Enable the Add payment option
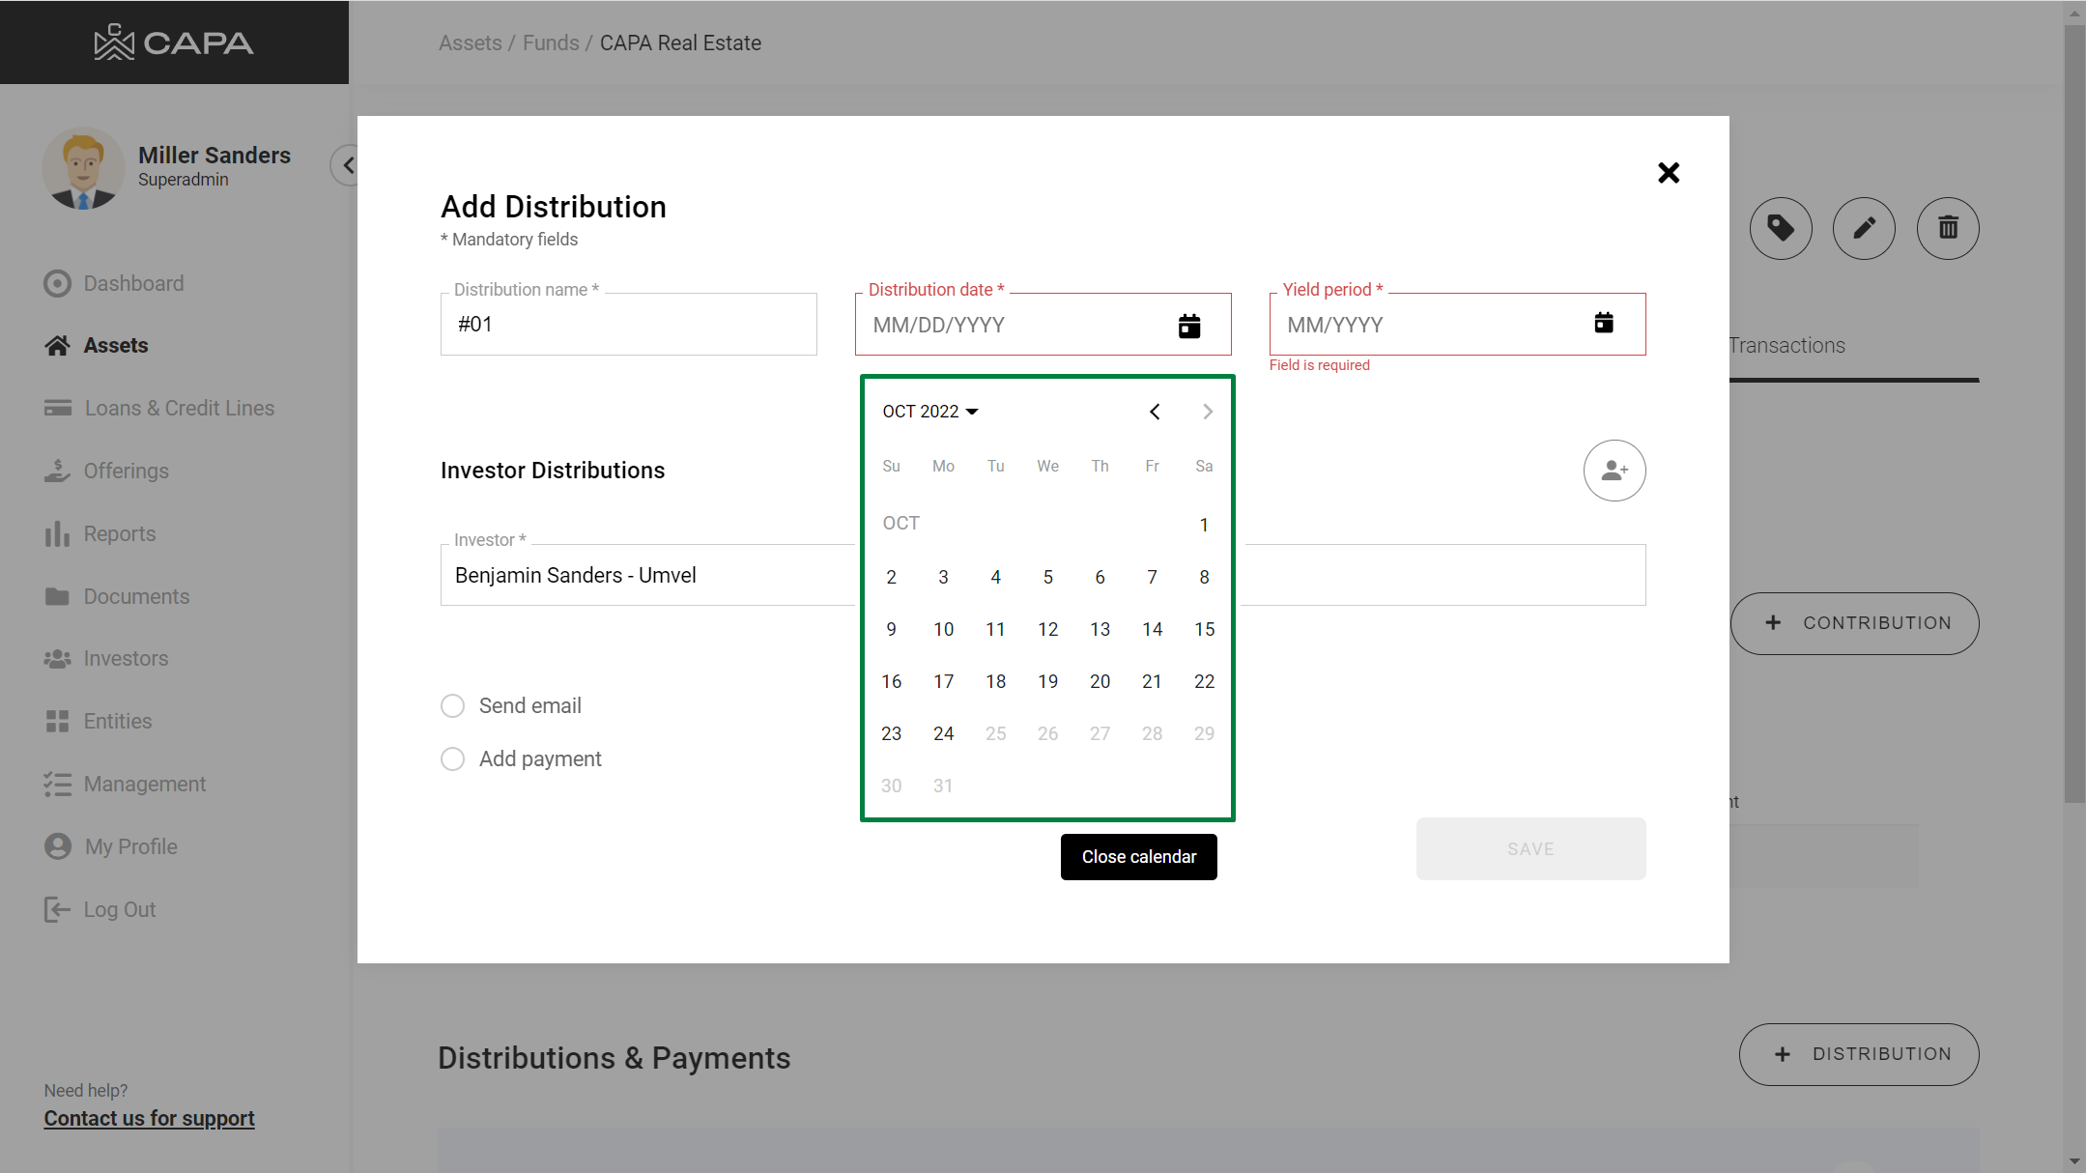 [452, 758]
